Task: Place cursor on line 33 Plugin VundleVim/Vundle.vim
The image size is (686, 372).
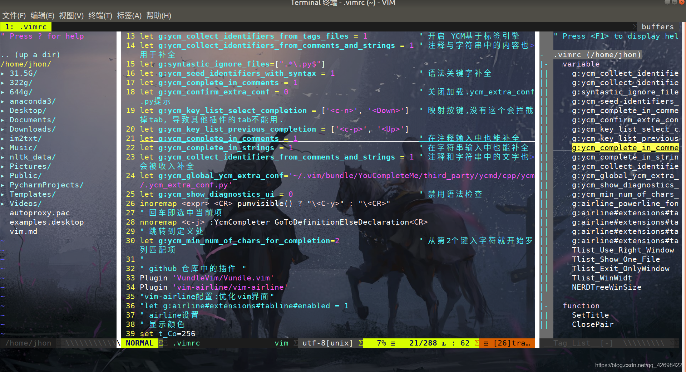Action: pyautogui.click(x=207, y=278)
